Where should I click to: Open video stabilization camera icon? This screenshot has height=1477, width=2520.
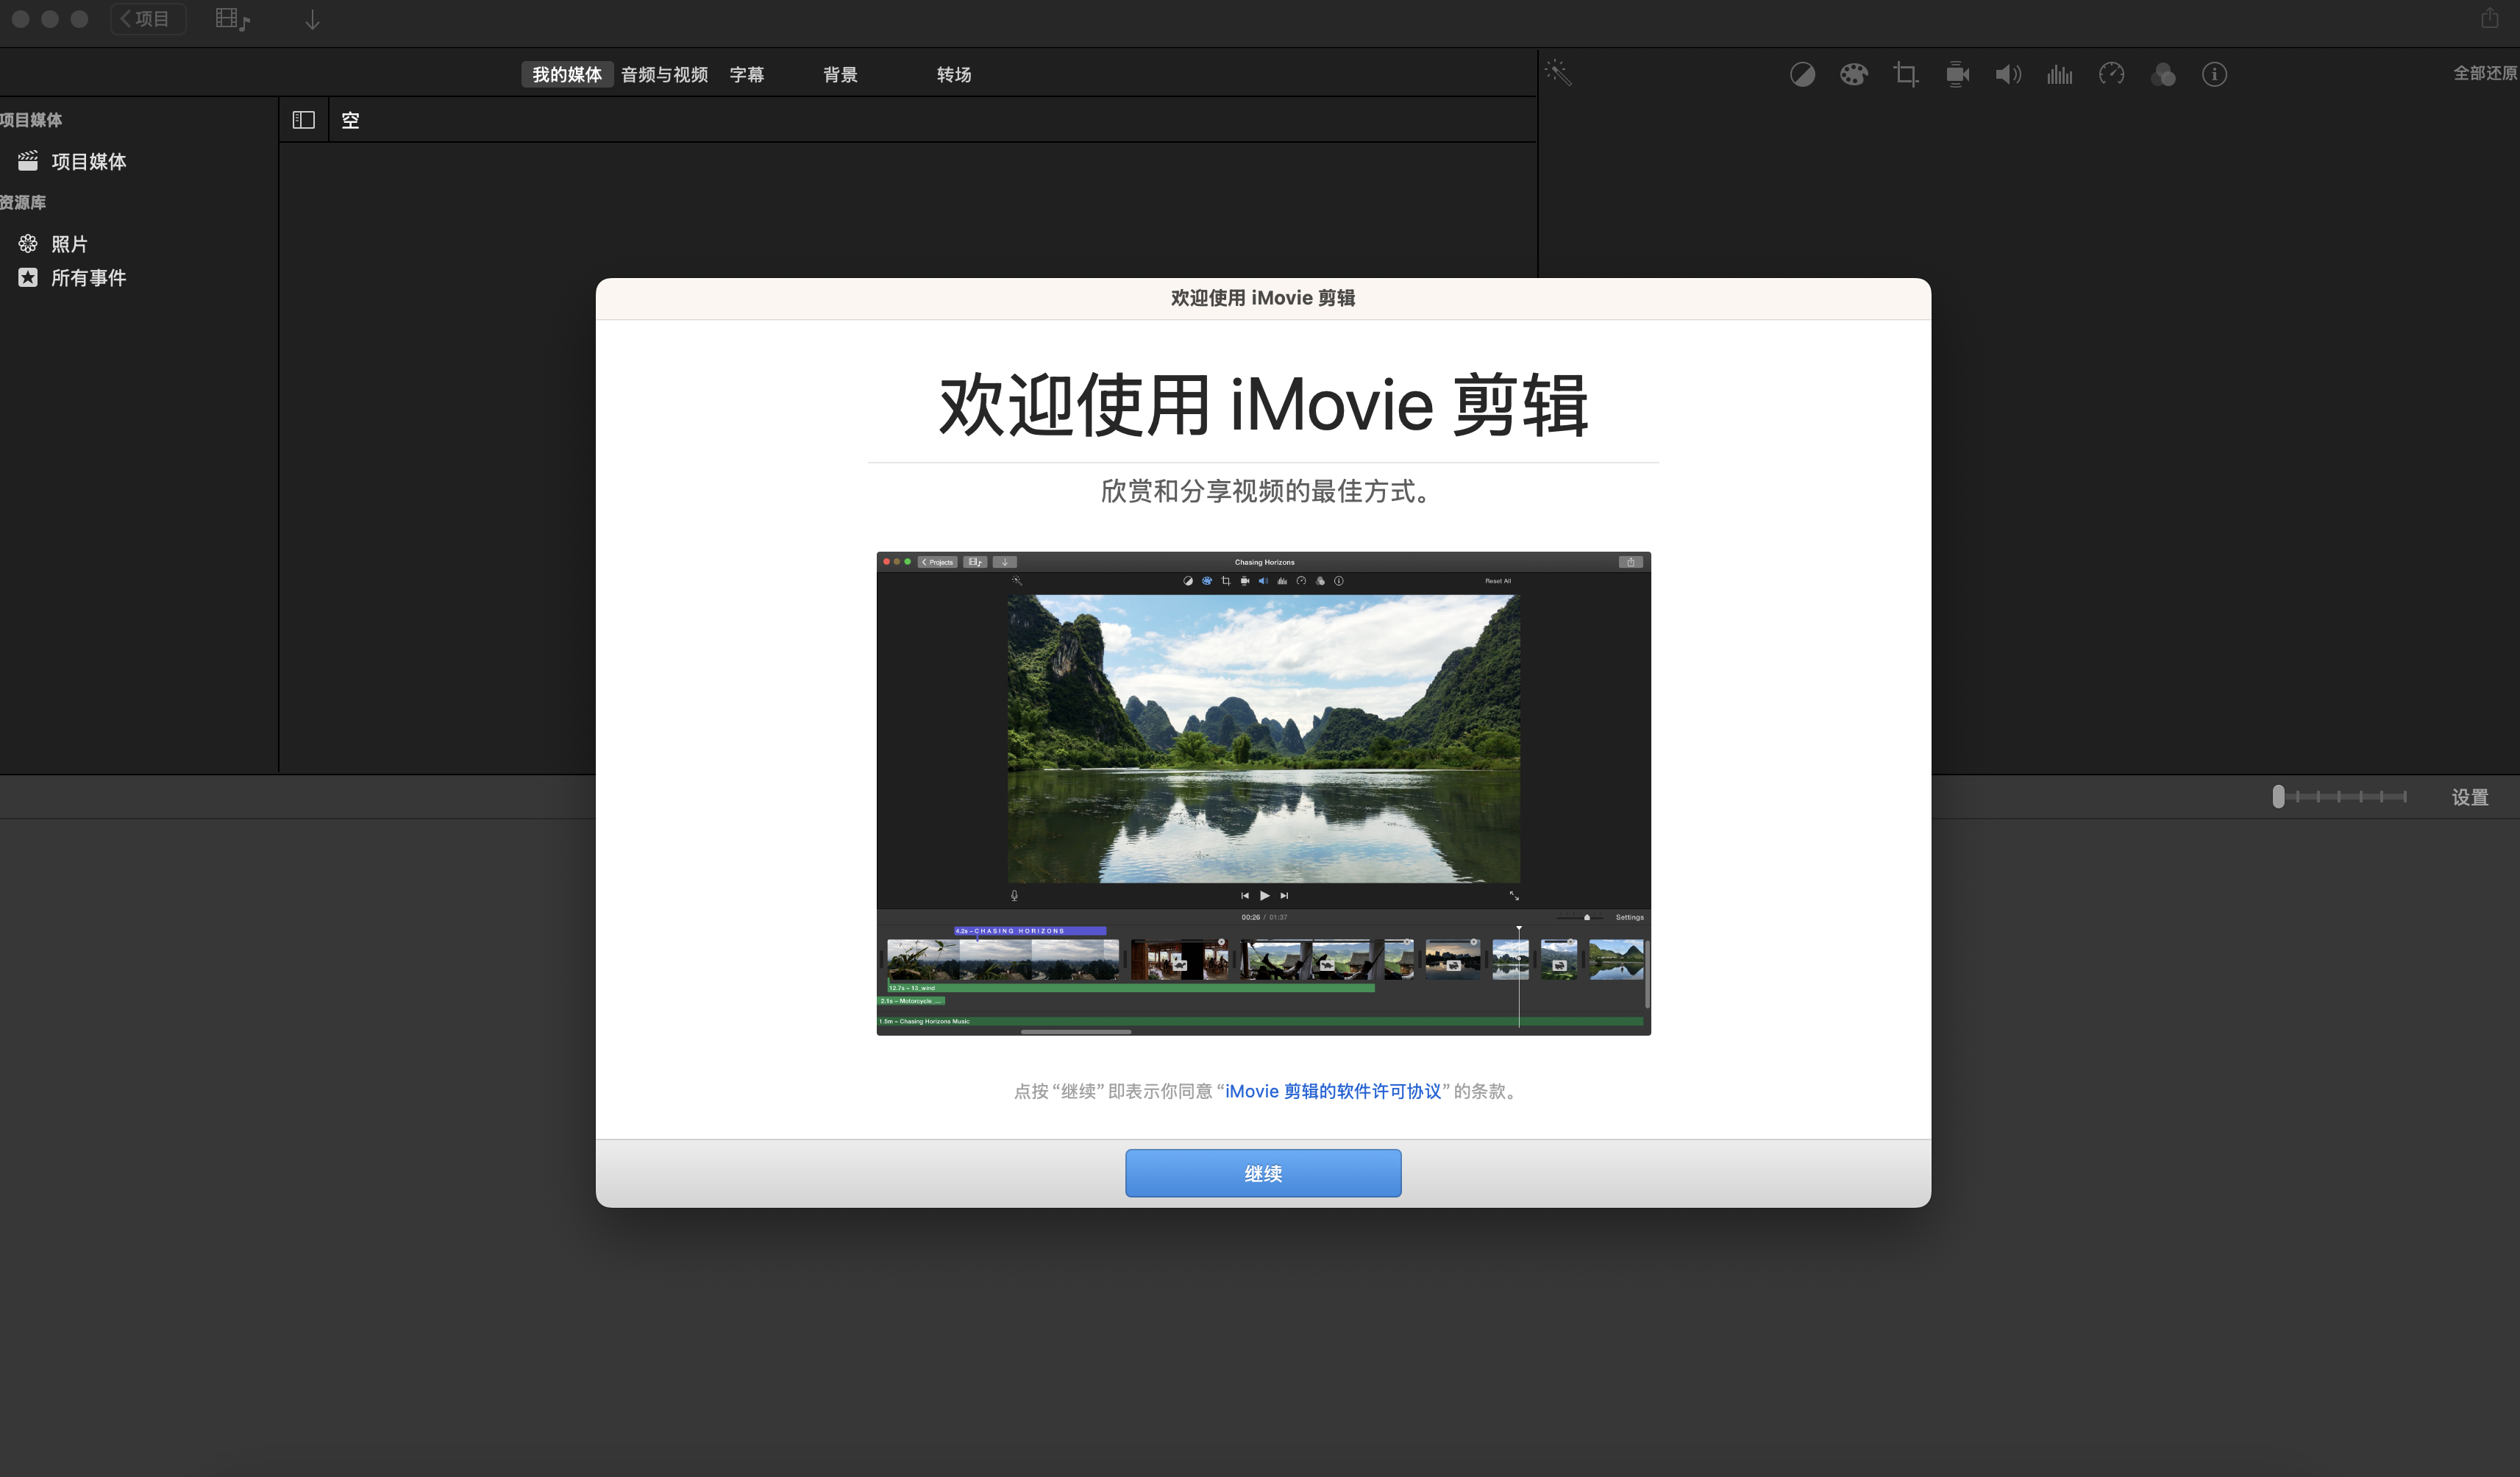[x=1957, y=75]
